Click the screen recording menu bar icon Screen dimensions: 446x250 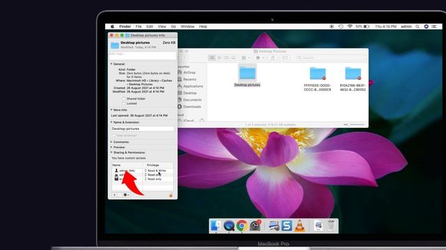tap(332, 26)
